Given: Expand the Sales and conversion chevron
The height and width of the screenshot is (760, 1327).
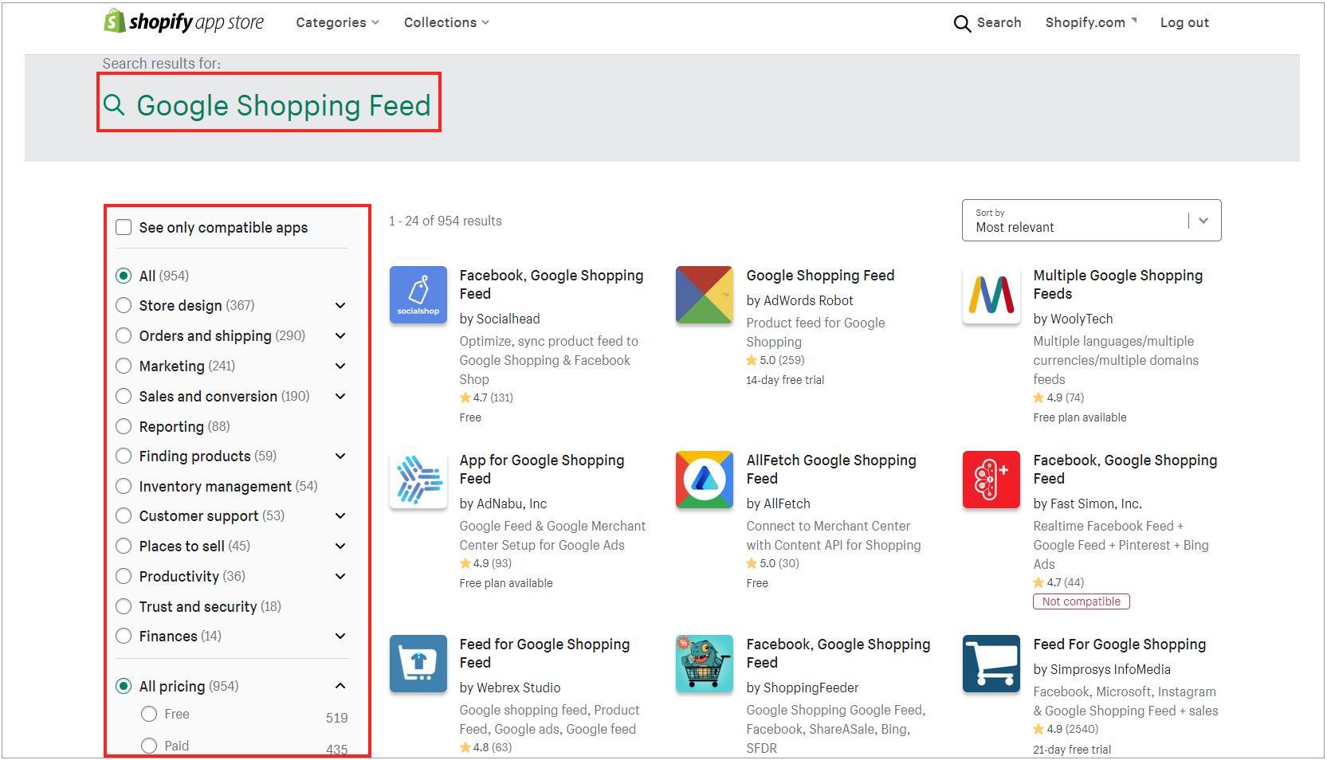Looking at the screenshot, I should (340, 396).
